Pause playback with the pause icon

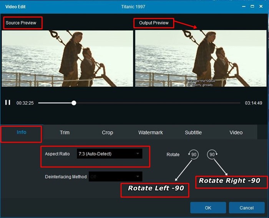click(8, 103)
